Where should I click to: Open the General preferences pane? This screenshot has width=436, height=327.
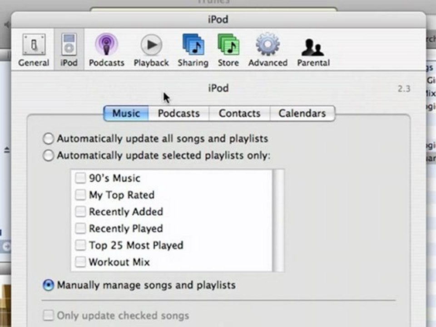click(x=34, y=50)
